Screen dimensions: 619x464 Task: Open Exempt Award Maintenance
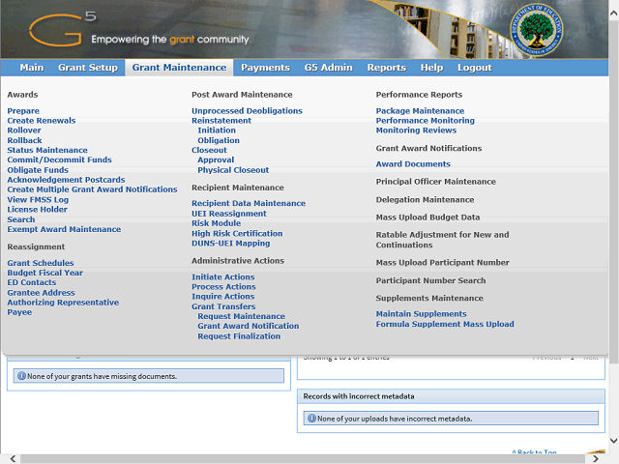(x=64, y=229)
